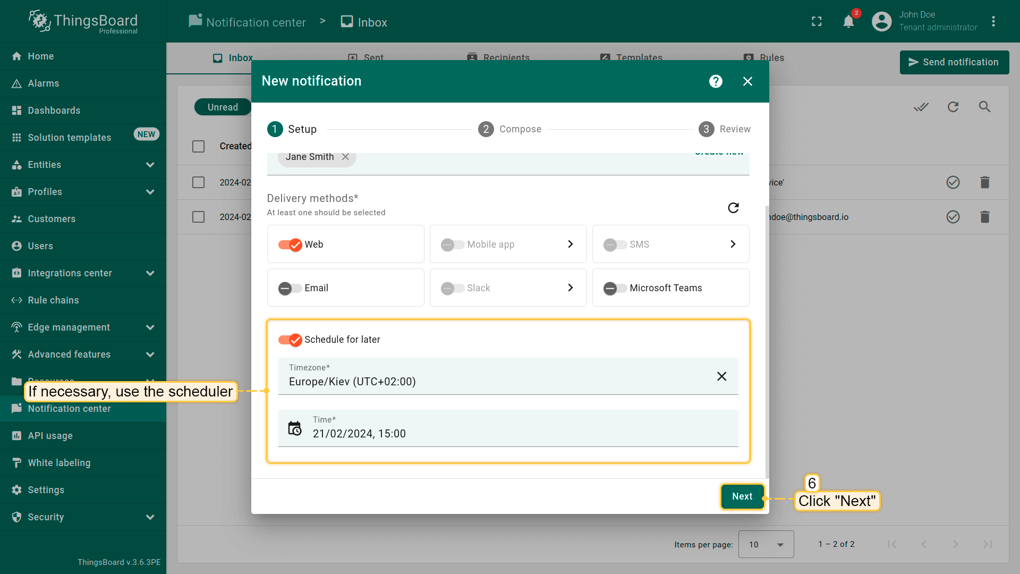Screen dimensions: 1020x574
Task: Click the Next button
Action: coord(742,496)
